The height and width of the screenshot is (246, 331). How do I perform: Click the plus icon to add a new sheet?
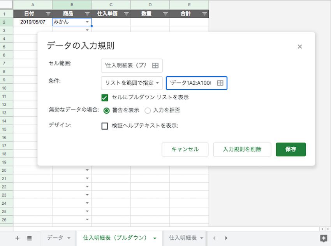[x=17, y=238]
